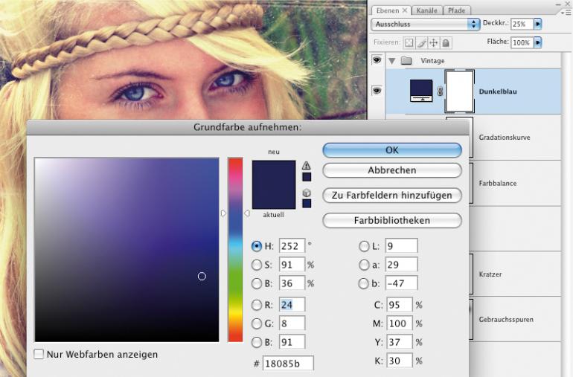
Task: Hide the Dunkelblau layer with eye icon
Action: [377, 91]
